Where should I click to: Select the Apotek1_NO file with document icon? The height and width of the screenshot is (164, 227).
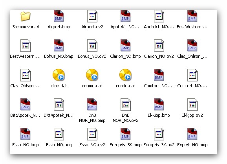pyautogui.click(x=159, y=16)
